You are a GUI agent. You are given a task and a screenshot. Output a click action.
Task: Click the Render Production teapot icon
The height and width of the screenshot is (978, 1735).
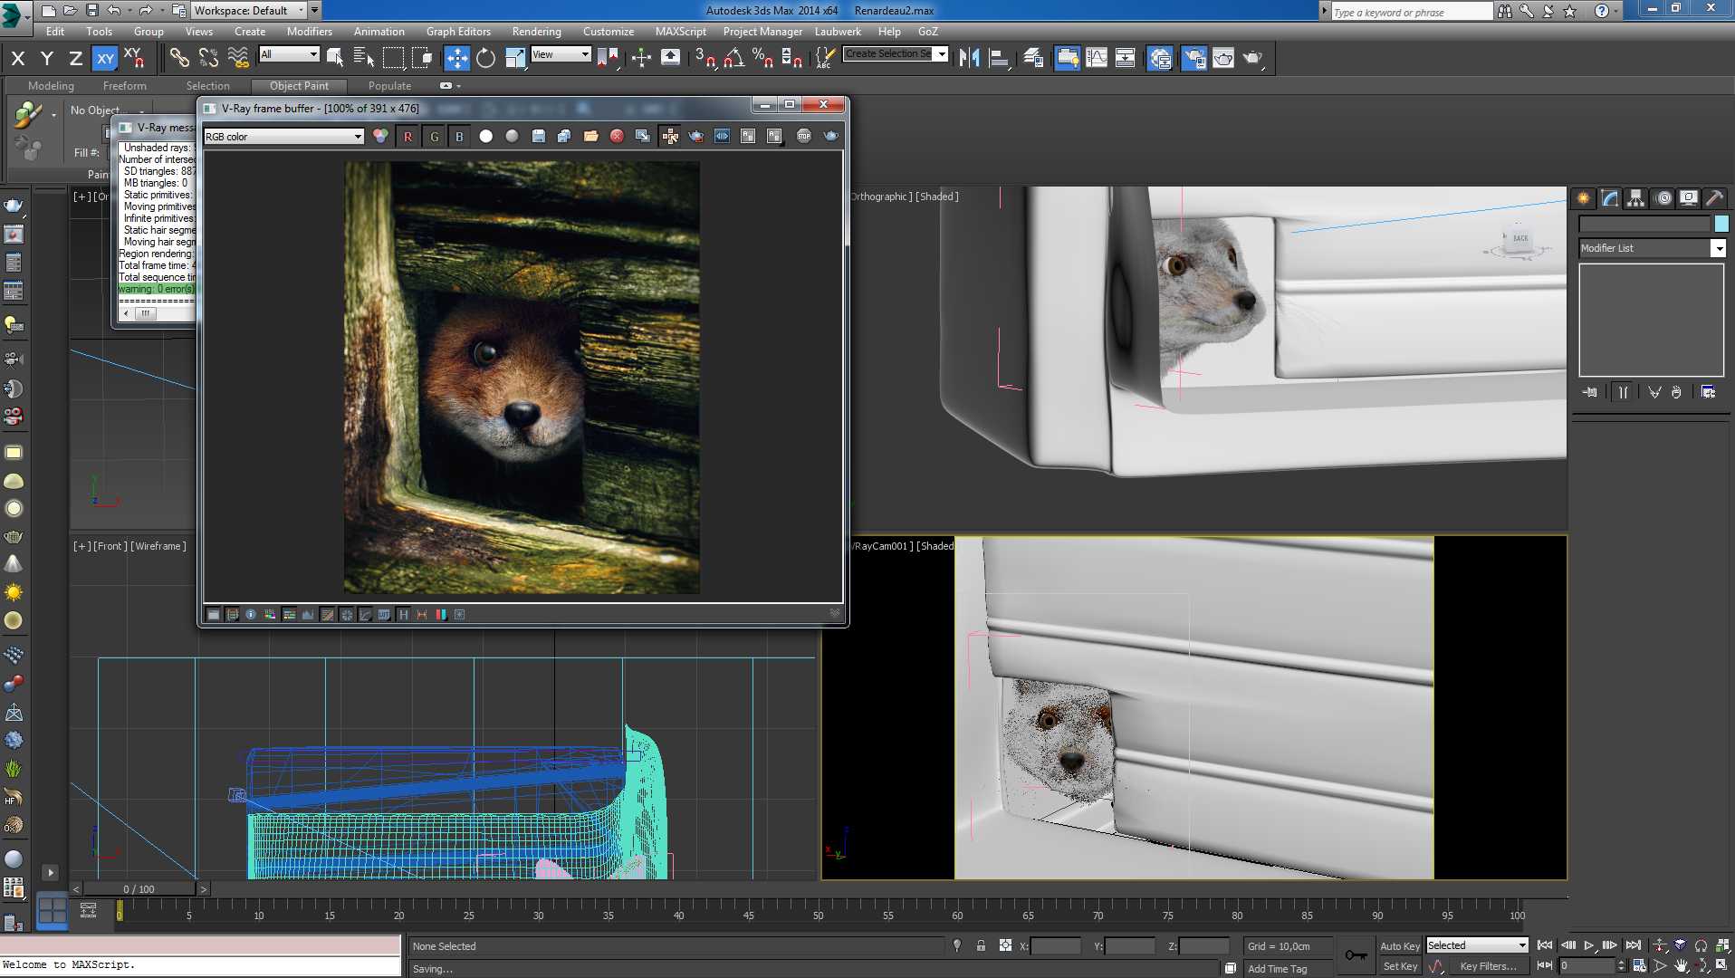tap(1253, 58)
